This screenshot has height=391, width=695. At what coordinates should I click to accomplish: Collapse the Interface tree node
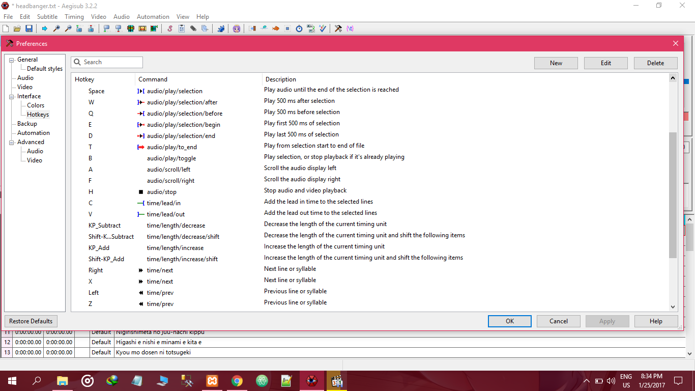pyautogui.click(x=12, y=96)
